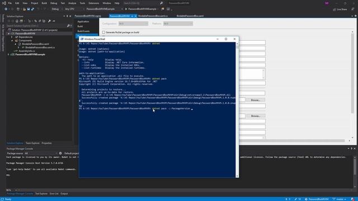This screenshot has height=201, width=358.
Task: Click the pending changes pencil indicator
Action: [x=298, y=199]
